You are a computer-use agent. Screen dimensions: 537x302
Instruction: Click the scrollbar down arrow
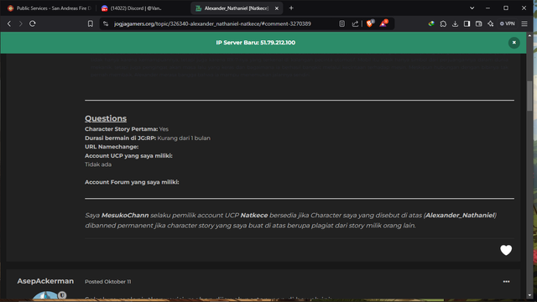click(529, 294)
